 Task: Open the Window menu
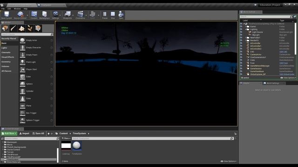[17, 9]
